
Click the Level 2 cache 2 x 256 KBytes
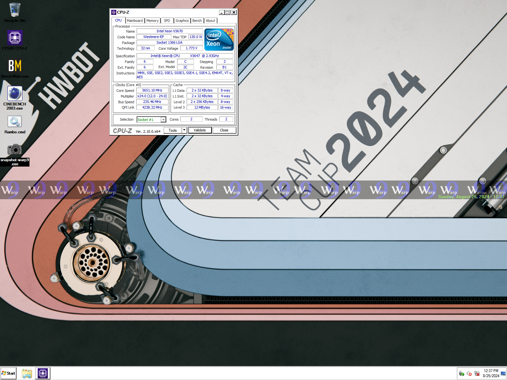(202, 102)
